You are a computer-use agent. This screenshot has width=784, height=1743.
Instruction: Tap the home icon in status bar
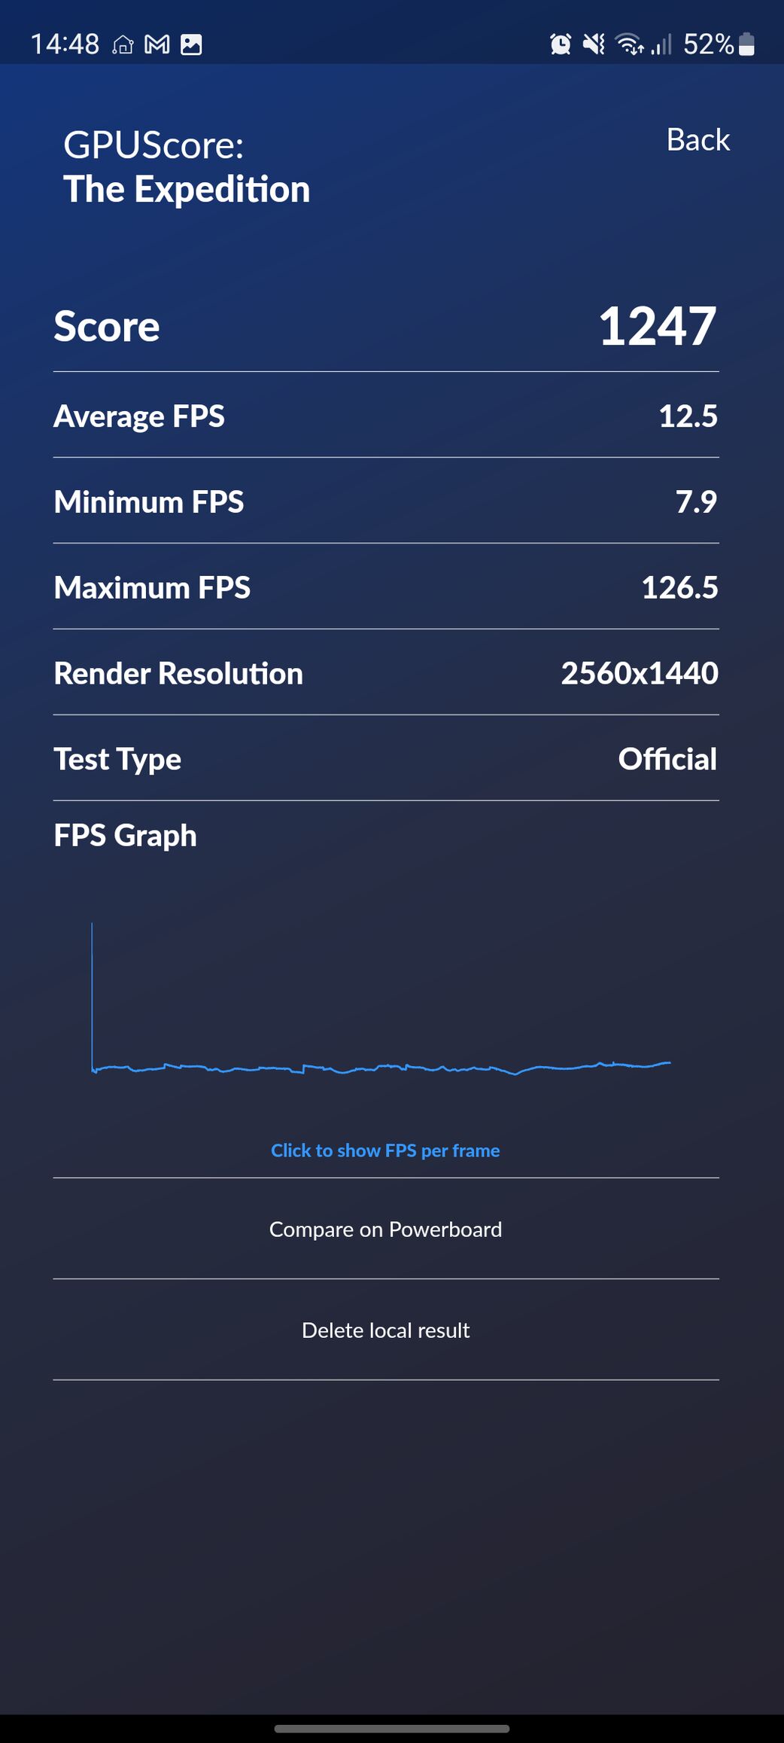(123, 45)
